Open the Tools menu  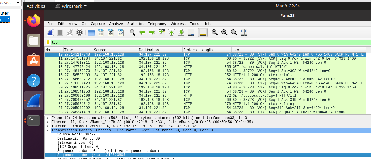coord(195,24)
